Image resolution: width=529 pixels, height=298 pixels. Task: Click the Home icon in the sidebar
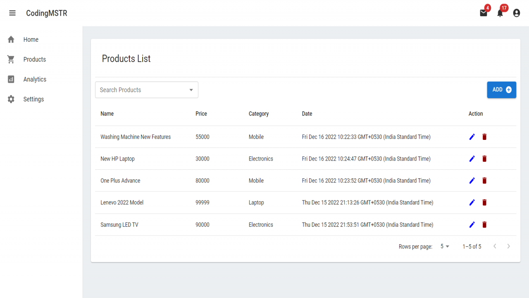11,39
